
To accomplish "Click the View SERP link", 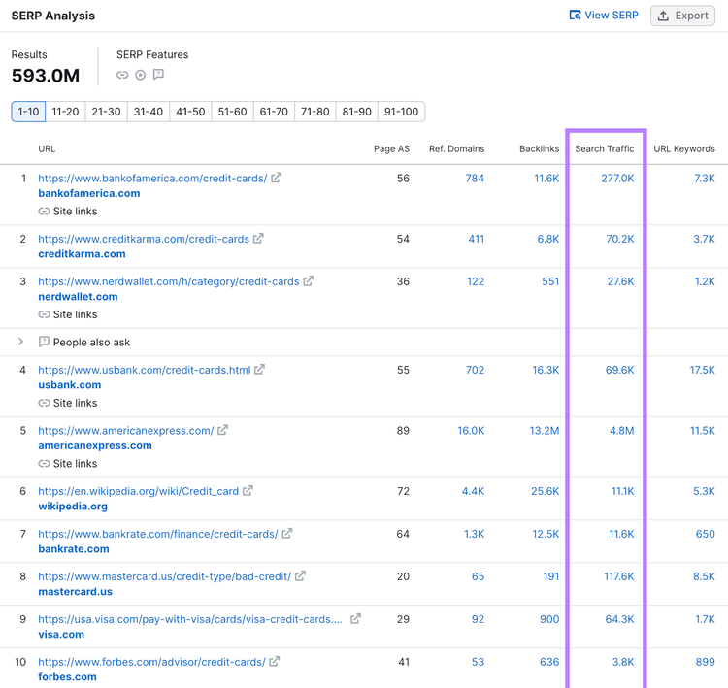I will coord(604,16).
